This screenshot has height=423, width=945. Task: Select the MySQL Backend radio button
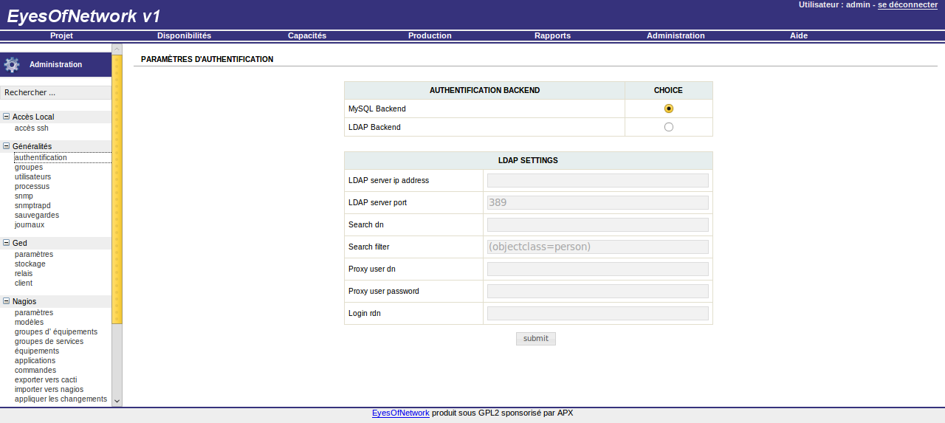(668, 109)
